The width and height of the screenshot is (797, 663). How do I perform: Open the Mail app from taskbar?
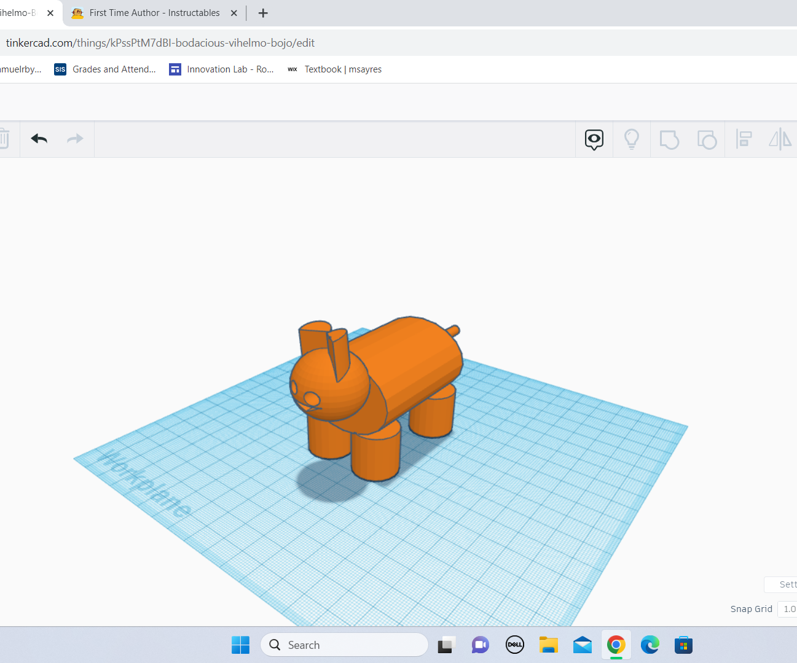click(x=583, y=645)
